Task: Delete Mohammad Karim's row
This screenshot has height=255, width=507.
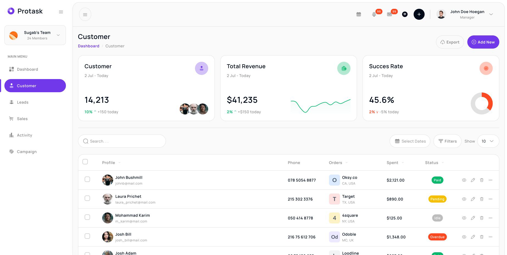Action: coord(481,218)
